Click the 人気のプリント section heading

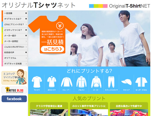pyautogui.click(x=89, y=98)
